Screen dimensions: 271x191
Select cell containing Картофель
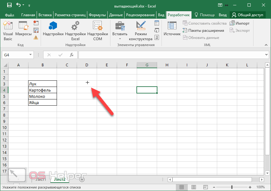tap(43, 90)
